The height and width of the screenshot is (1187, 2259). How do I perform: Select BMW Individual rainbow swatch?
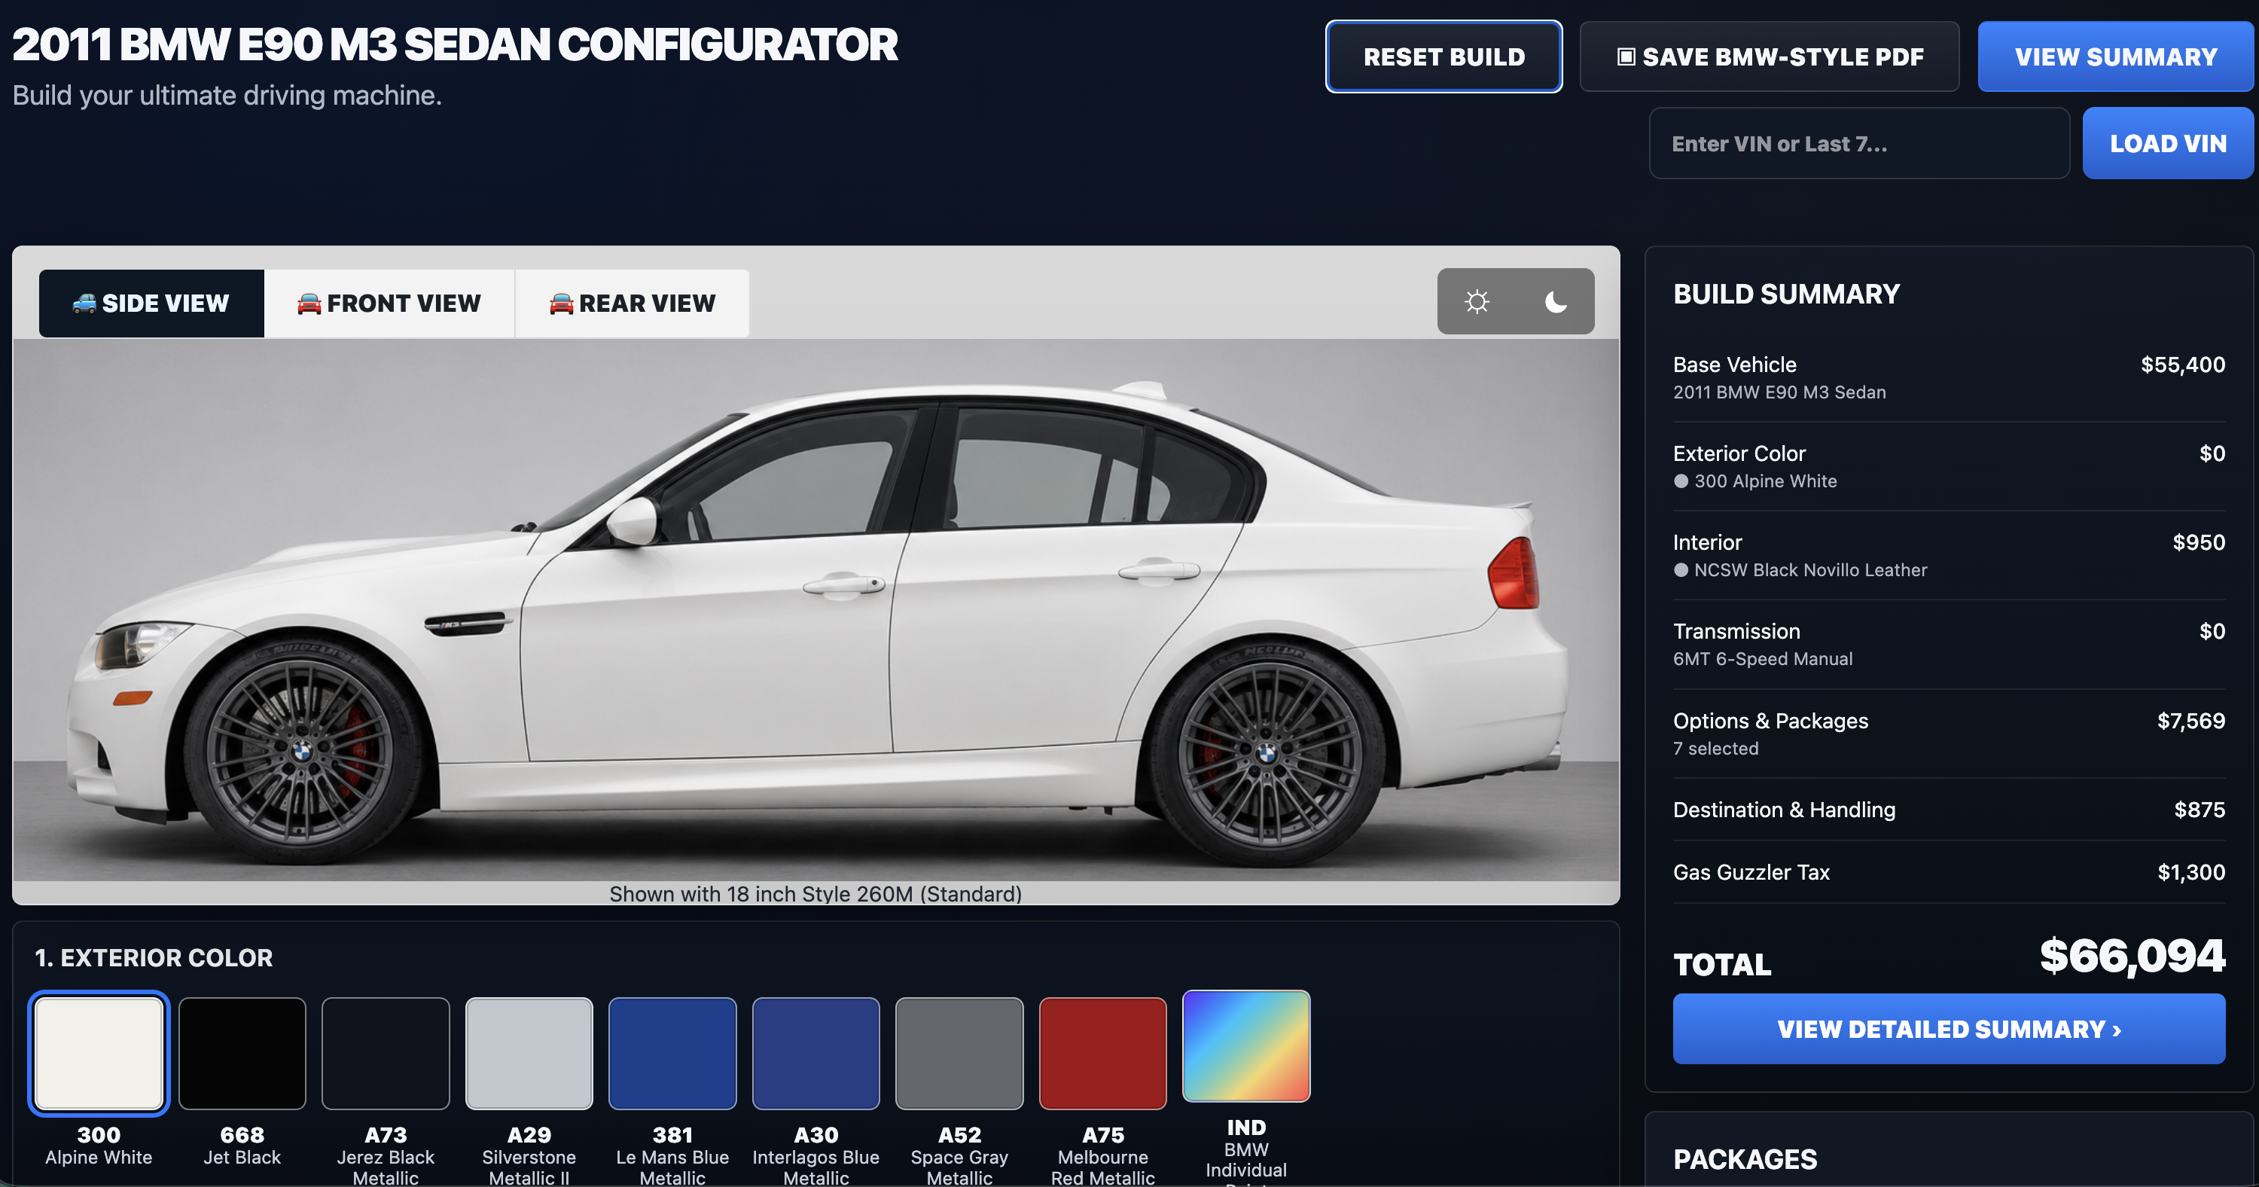click(1246, 1045)
